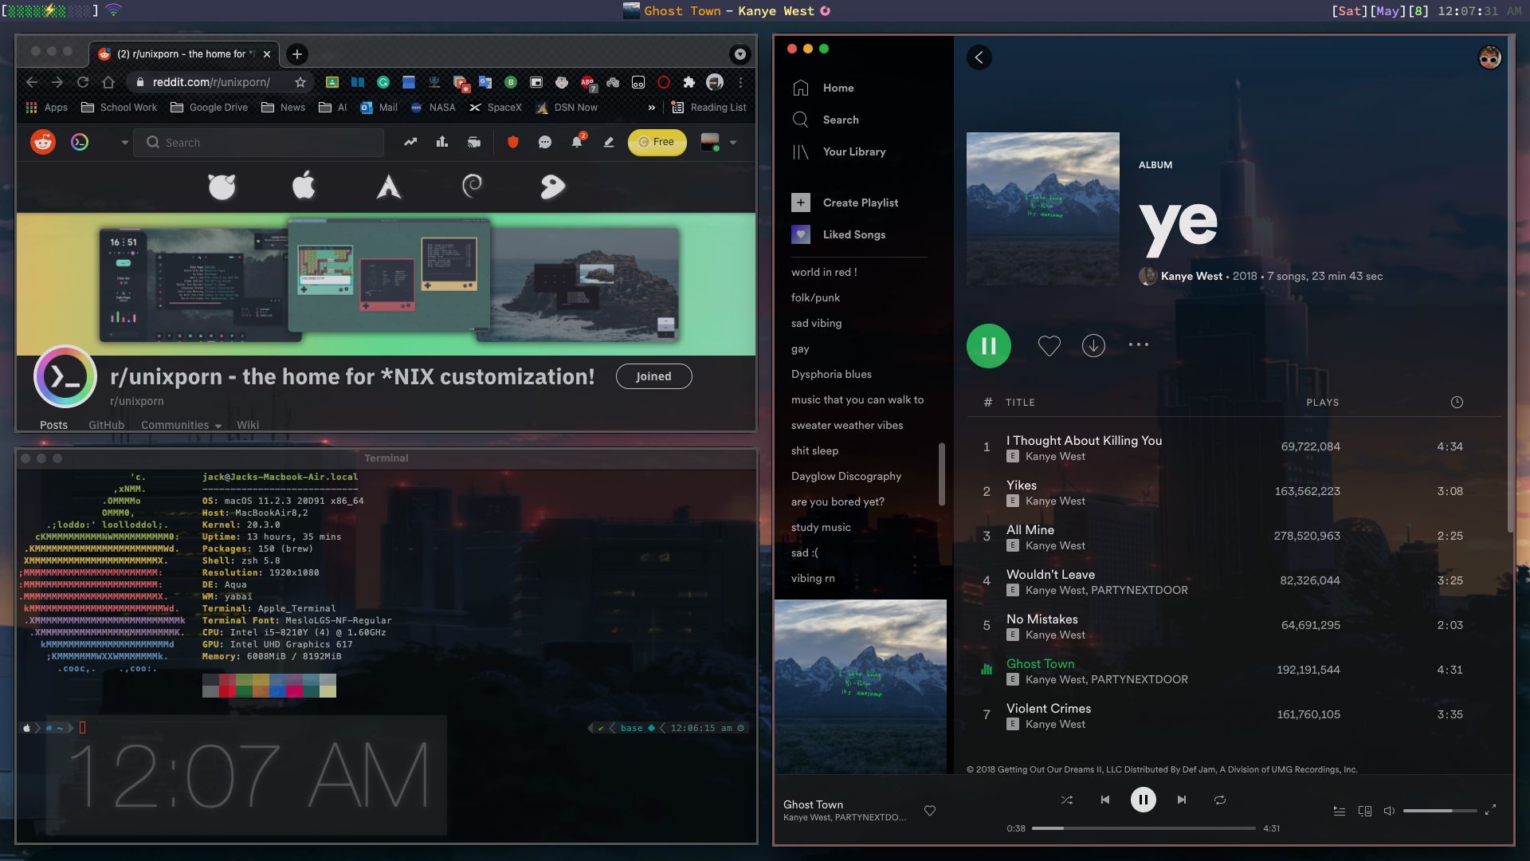
Task: Click the Joined button on r/unixporn
Action: 653,375
